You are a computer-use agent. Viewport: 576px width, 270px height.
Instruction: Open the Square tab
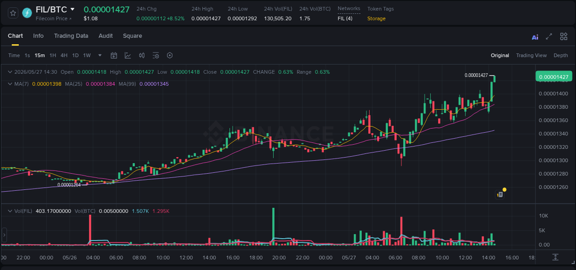point(132,36)
